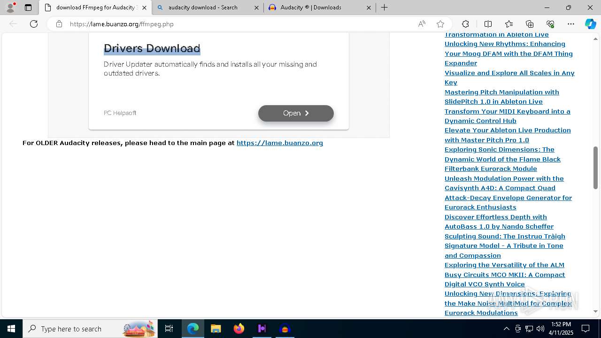Image resolution: width=601 pixels, height=338 pixels.
Task: Click the Open button in the ad
Action: (x=296, y=113)
